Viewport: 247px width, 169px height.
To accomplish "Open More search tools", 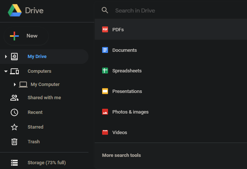I will pos(121,155).
